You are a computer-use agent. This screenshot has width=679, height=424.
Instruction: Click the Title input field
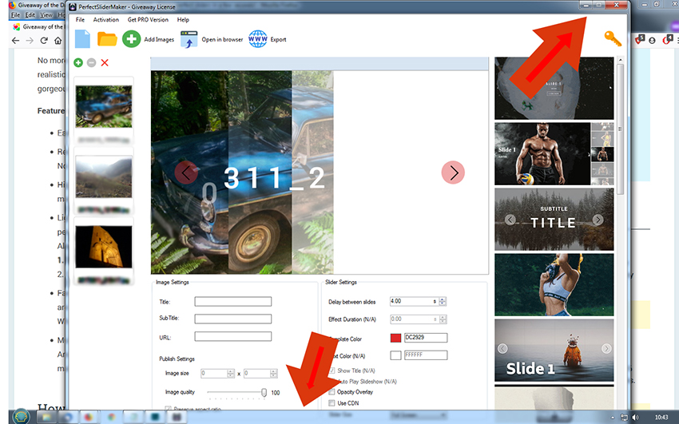click(x=233, y=302)
